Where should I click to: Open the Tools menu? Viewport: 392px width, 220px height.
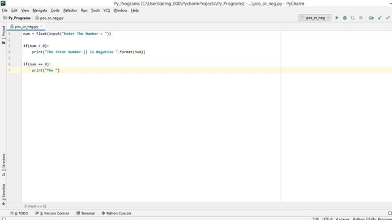96,10
